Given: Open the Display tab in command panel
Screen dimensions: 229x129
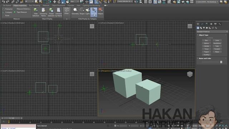Looking at the screenshot, I should (x=215, y=24).
